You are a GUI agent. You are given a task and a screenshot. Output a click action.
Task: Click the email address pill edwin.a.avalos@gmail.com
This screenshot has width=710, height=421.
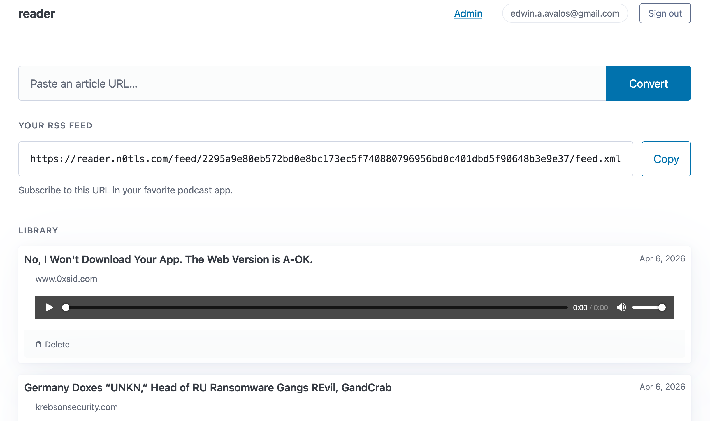(x=565, y=13)
